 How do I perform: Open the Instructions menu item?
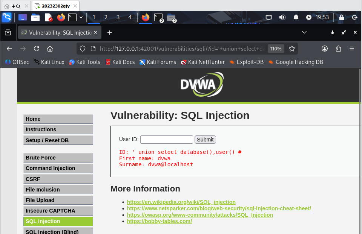click(58, 130)
